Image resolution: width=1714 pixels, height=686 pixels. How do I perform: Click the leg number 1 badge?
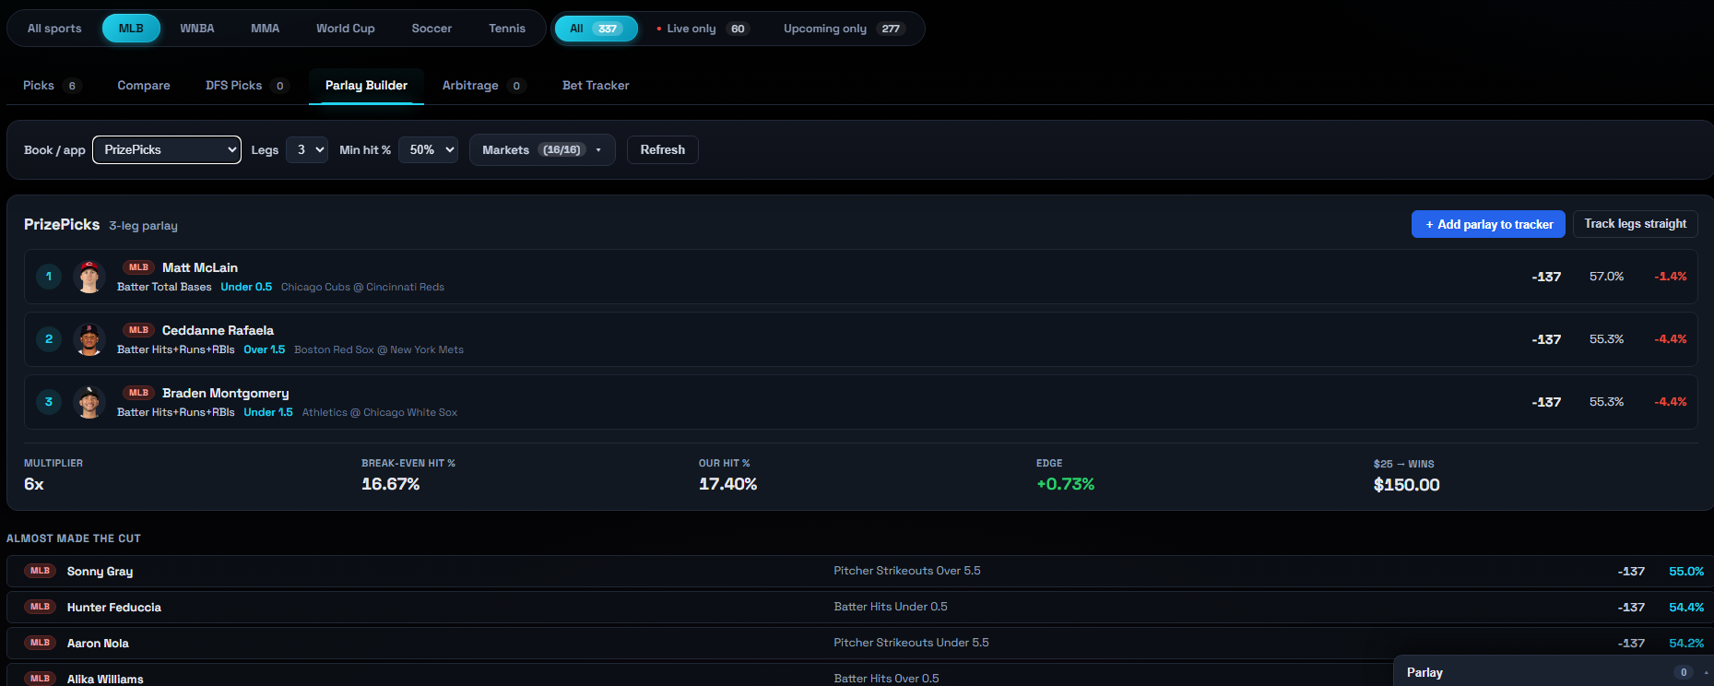click(x=49, y=277)
